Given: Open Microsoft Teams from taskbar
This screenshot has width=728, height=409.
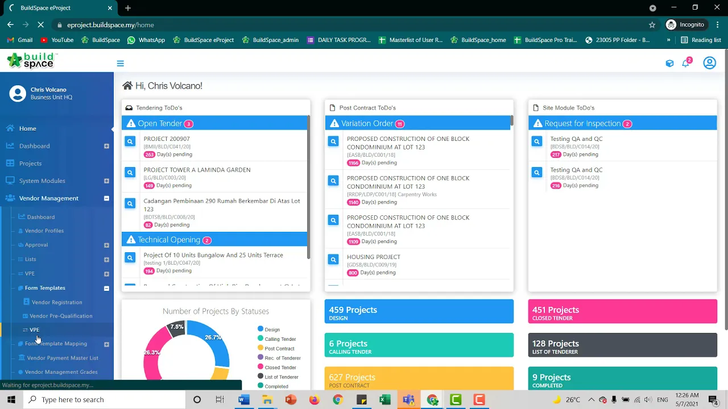Looking at the screenshot, I should (x=408, y=400).
